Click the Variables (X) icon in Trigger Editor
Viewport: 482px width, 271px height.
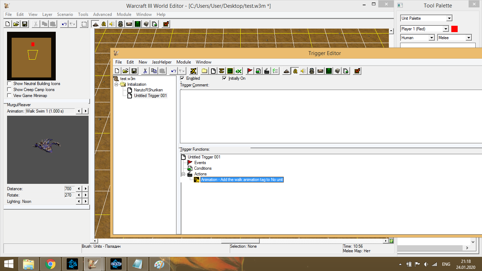click(x=193, y=71)
